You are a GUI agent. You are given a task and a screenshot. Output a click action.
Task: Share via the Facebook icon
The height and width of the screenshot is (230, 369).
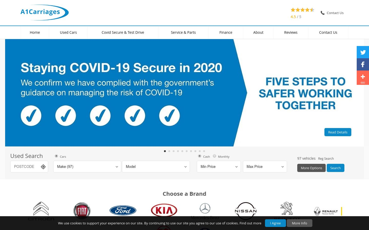(363, 64)
